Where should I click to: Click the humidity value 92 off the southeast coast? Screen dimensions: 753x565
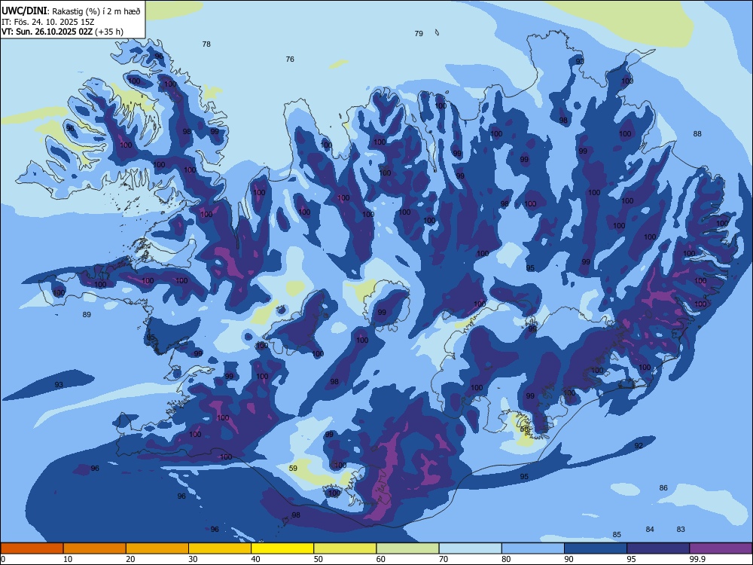(639, 446)
